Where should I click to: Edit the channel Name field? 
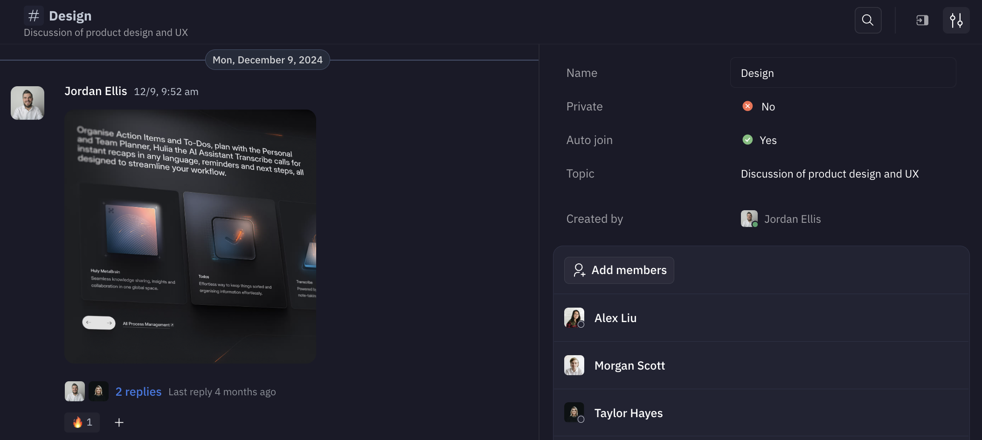pos(843,73)
